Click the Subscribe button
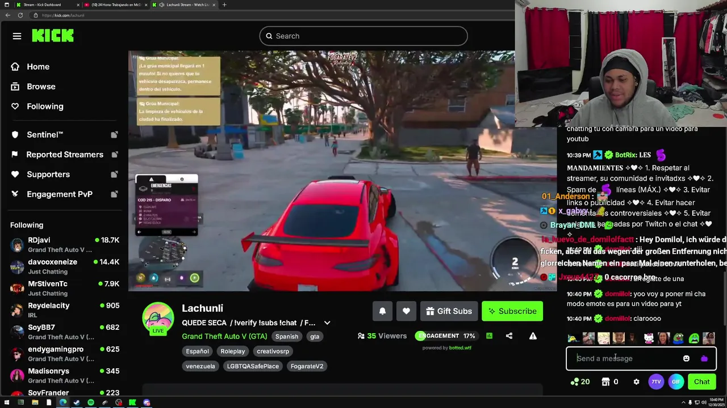Image resolution: width=727 pixels, height=408 pixels. click(x=512, y=311)
